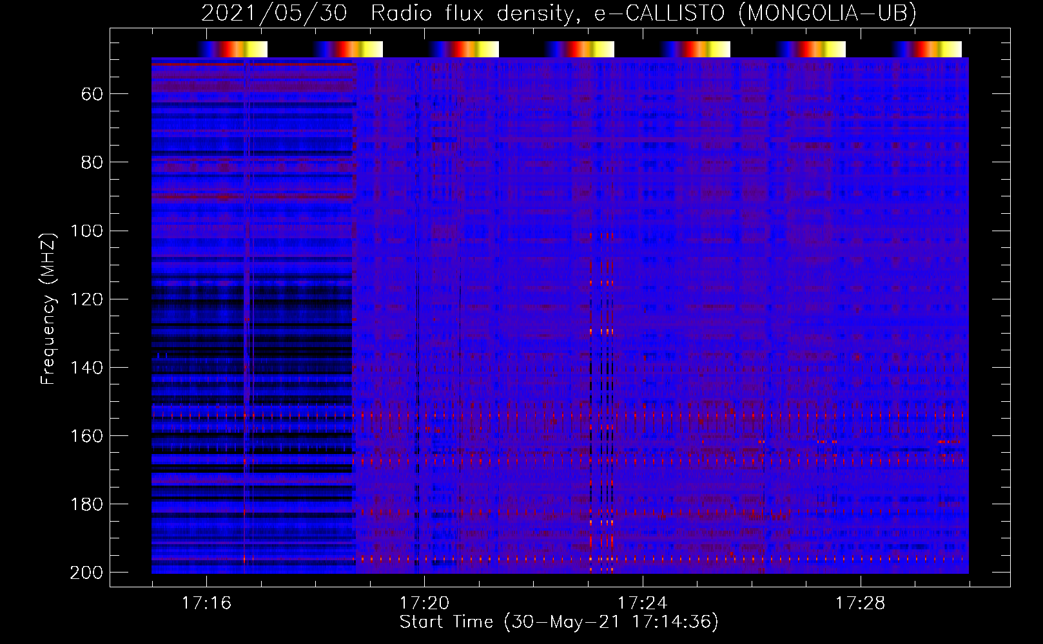Image resolution: width=1043 pixels, height=644 pixels.
Task: Click the 80 frequency tick label
Action: coord(92,163)
